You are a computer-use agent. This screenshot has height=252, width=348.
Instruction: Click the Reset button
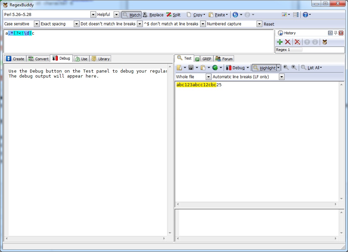click(269, 24)
